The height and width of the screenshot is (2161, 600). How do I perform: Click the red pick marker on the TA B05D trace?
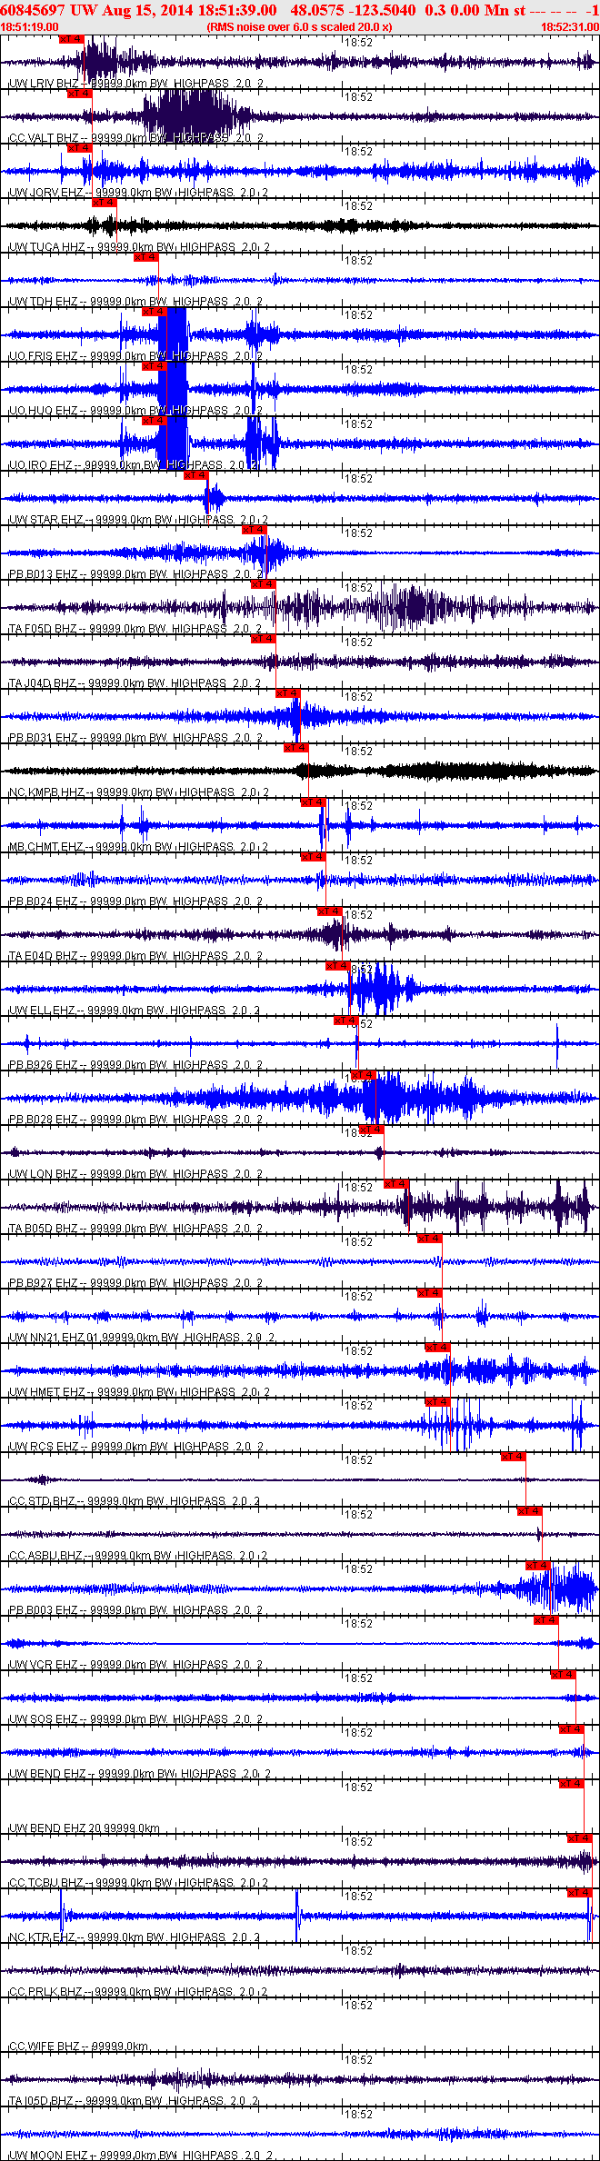pyautogui.click(x=396, y=1184)
